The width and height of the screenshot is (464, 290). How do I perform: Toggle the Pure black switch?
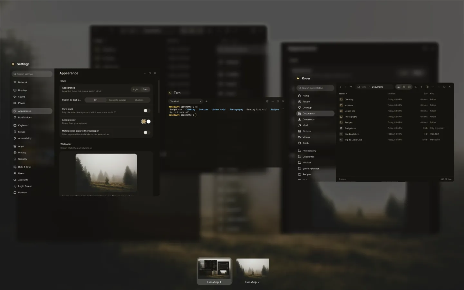click(147, 111)
